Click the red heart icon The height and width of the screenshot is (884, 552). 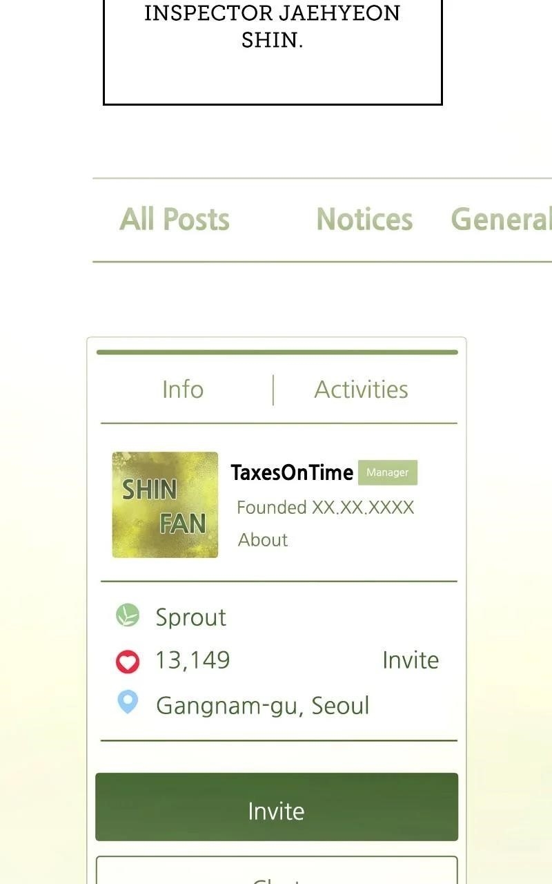click(128, 662)
